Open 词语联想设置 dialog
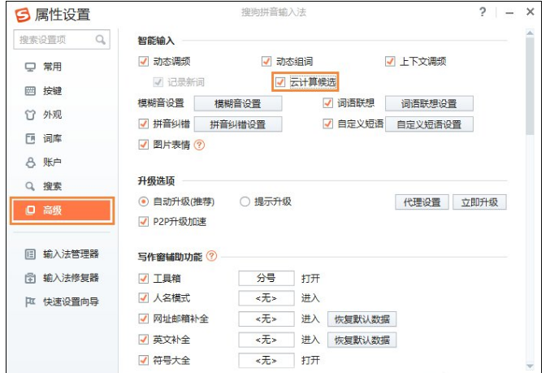 pos(429,104)
